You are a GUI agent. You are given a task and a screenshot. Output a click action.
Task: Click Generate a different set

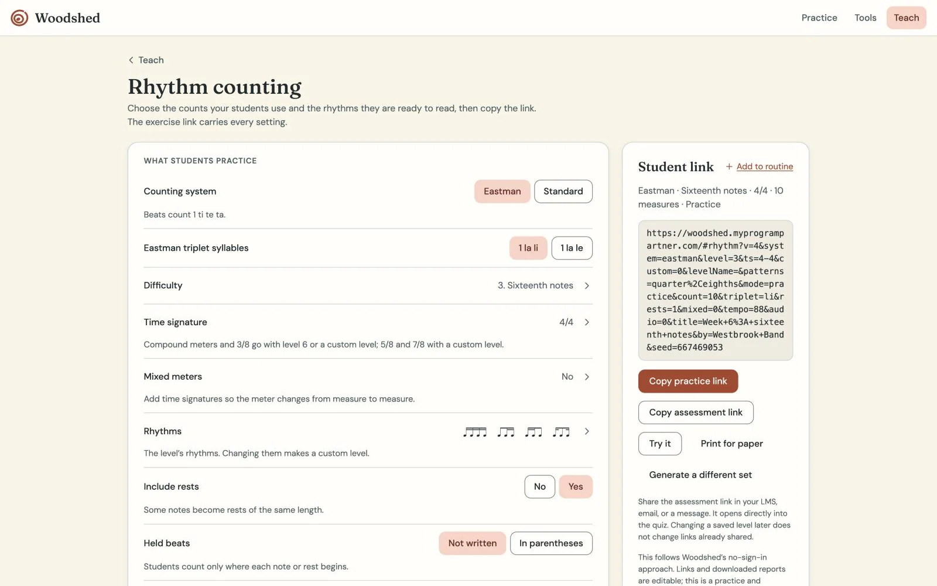coord(700,475)
